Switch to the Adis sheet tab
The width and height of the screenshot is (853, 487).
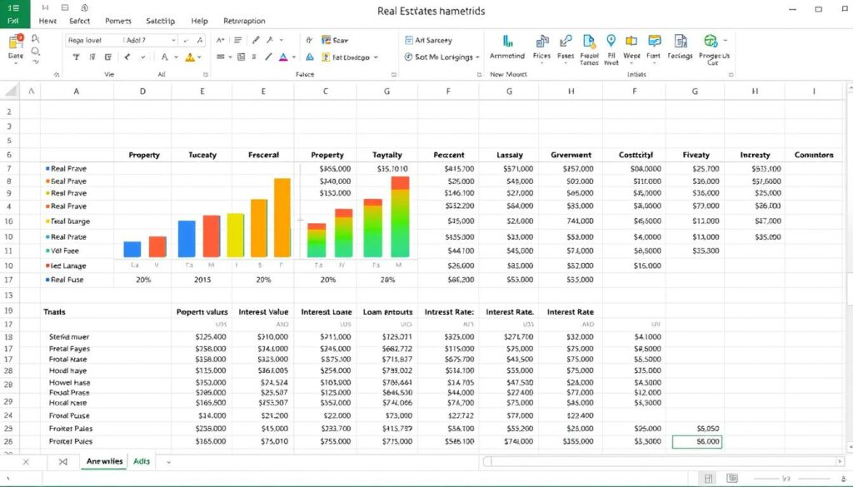(x=142, y=461)
